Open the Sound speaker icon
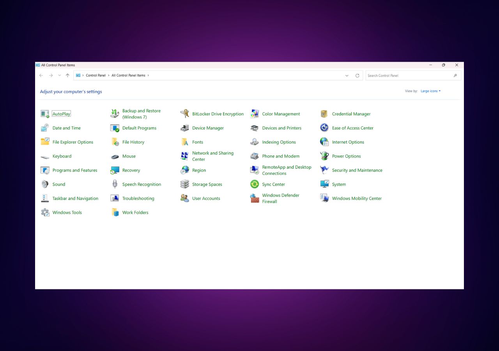This screenshot has height=351, width=499. pyautogui.click(x=45, y=184)
